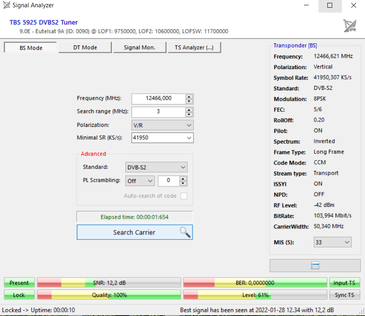The image size is (365, 316).
Task: Click the Quality 100% bar
Action: point(109,295)
